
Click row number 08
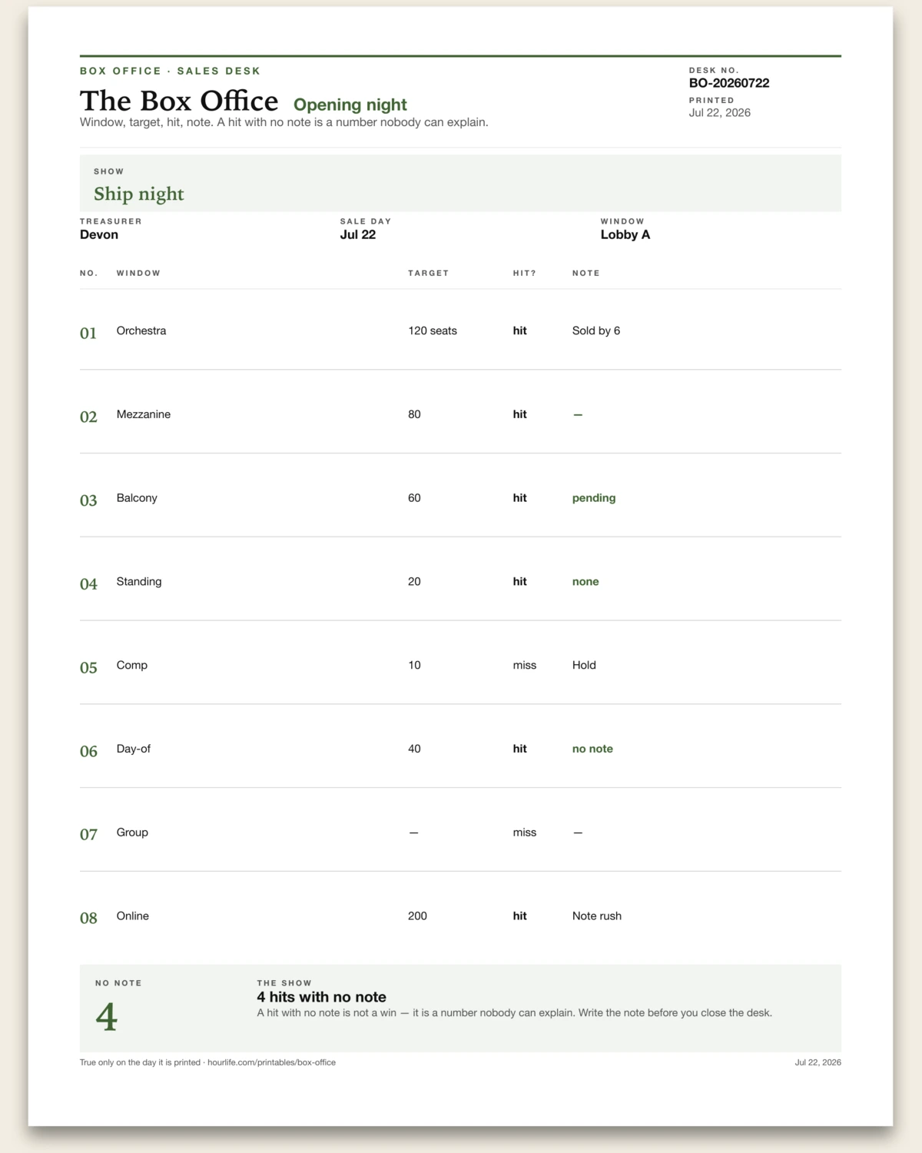click(x=88, y=918)
